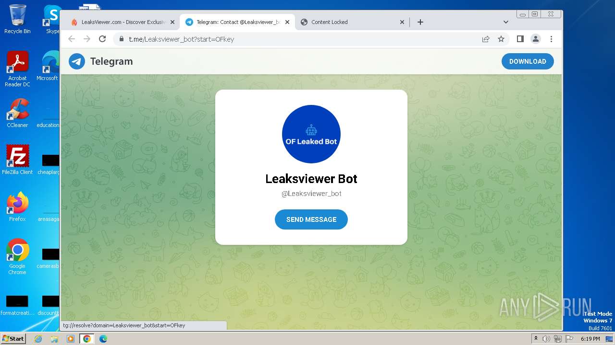Click the Leaksviewer Bot title
The height and width of the screenshot is (345, 615).
tap(311, 179)
